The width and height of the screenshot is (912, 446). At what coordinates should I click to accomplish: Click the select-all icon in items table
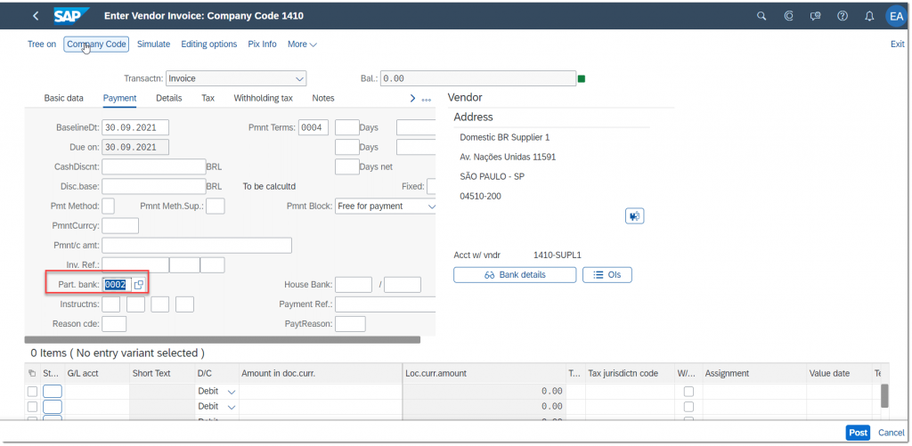click(31, 373)
